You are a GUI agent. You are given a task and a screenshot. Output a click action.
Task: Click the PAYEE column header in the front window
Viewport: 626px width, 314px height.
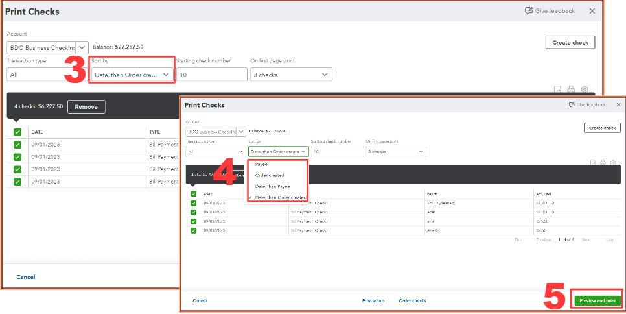tap(432, 194)
